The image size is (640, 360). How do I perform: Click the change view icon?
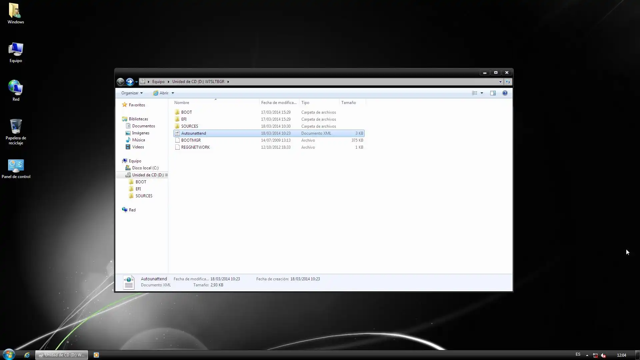(474, 93)
